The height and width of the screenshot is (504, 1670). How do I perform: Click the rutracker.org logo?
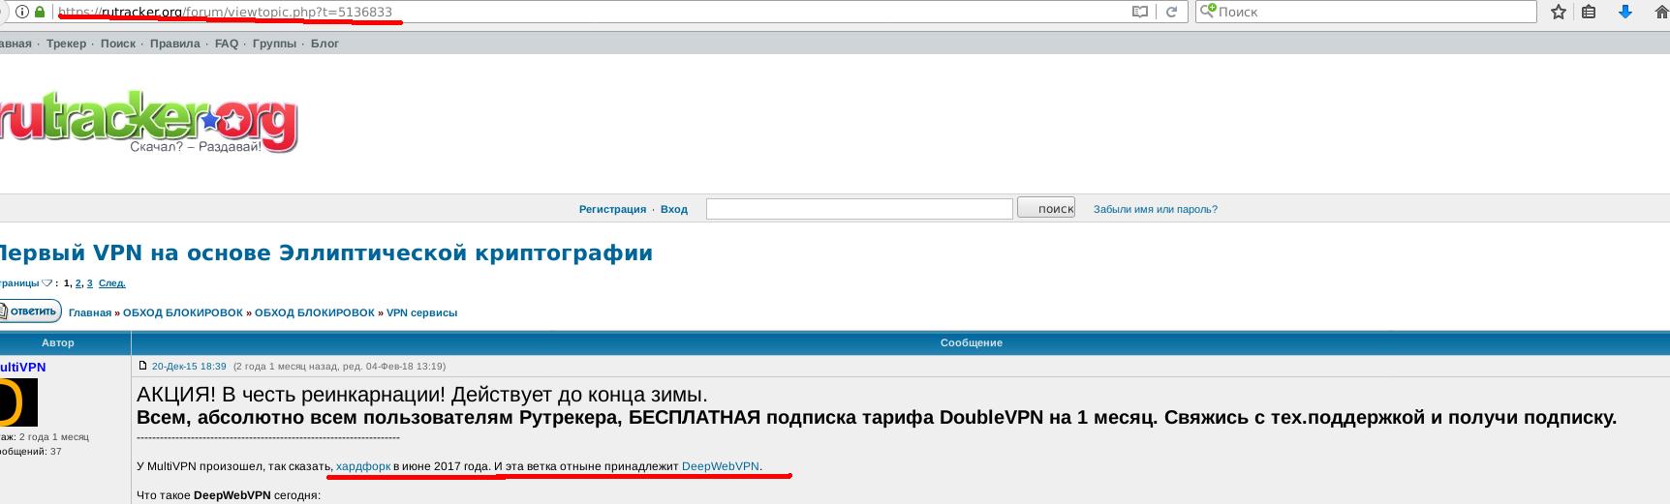coord(147,120)
